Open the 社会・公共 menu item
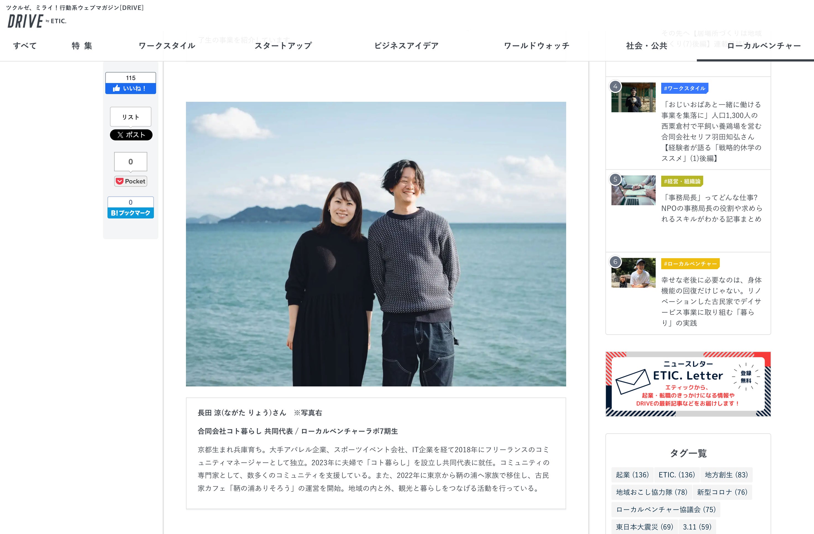Image resolution: width=814 pixels, height=534 pixels. [646, 46]
